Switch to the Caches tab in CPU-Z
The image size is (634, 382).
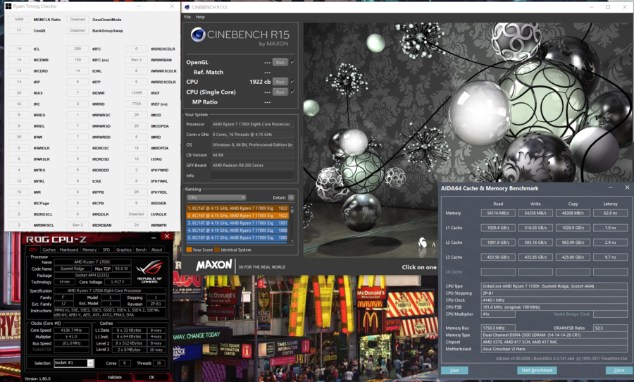(x=49, y=249)
